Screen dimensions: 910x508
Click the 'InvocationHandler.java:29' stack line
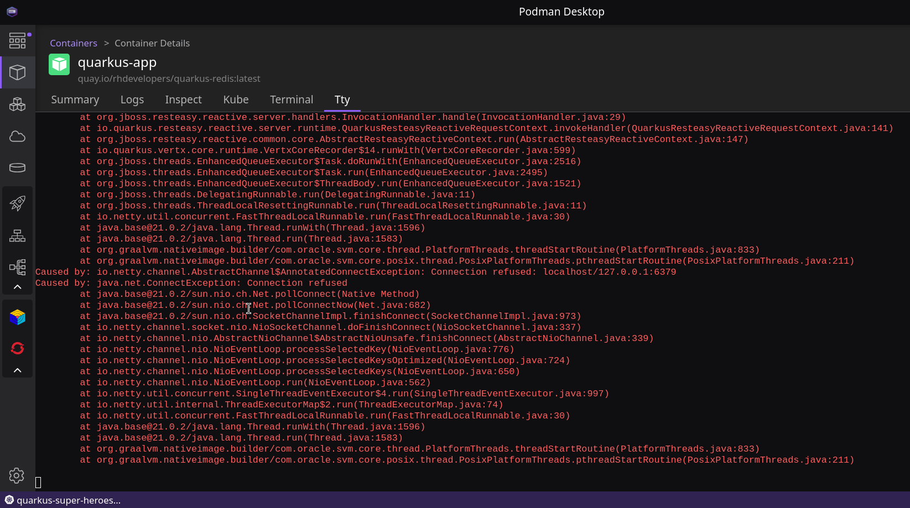[353, 117]
